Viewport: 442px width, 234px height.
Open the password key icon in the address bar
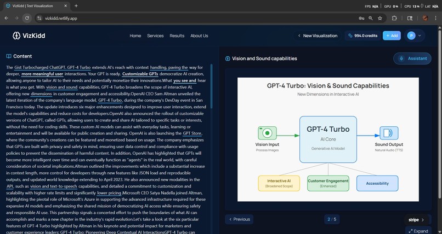[x=361, y=18]
